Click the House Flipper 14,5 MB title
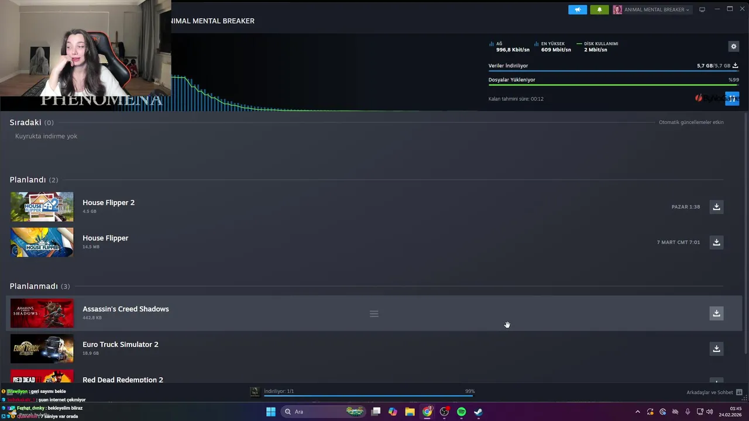Screen dimensions: 749x421 [105, 238]
